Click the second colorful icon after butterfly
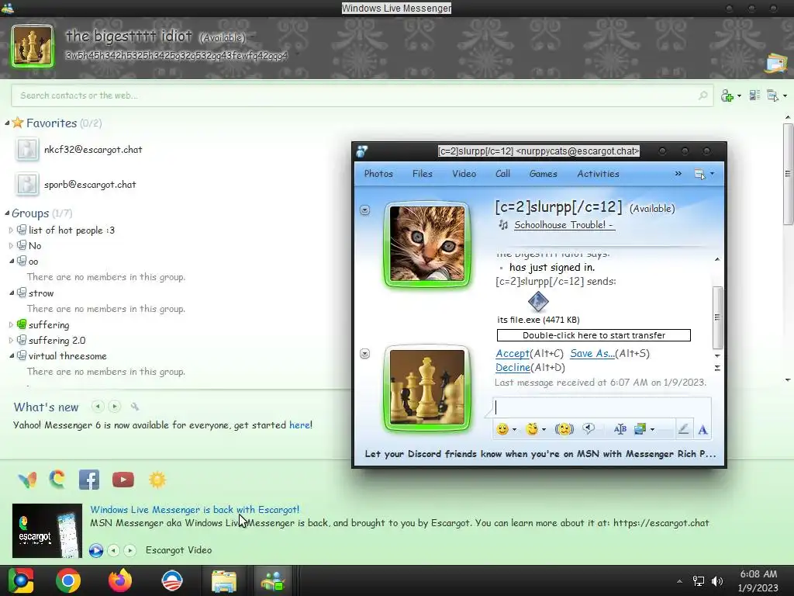Screen dimensions: 794x596 point(57,480)
